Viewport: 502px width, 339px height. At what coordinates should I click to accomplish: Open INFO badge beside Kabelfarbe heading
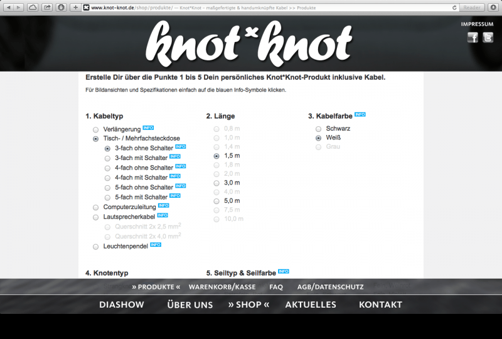point(360,114)
